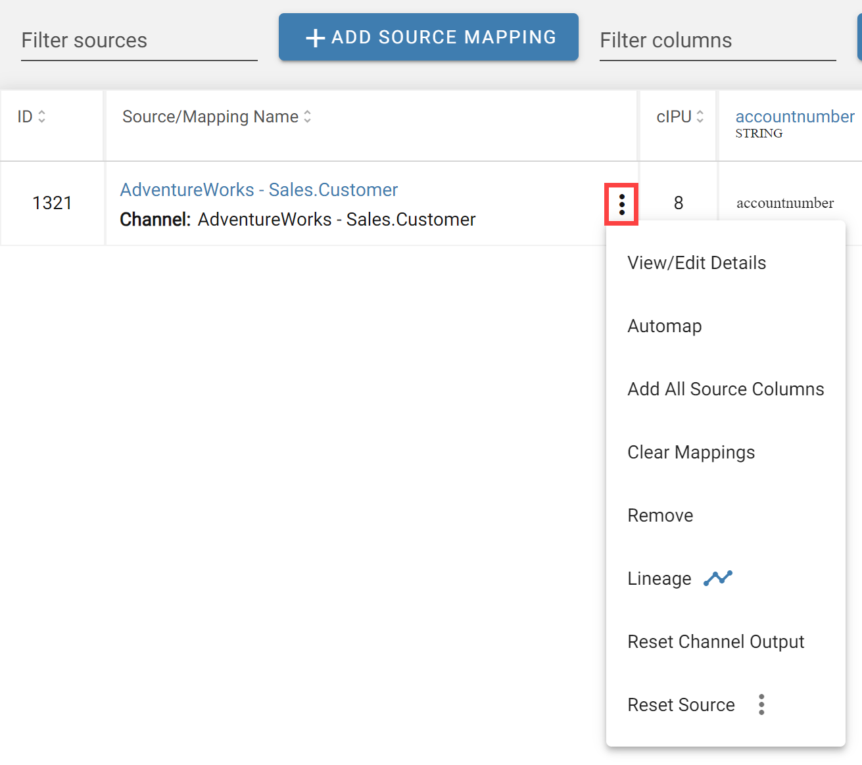
Task: Click the Filter columns input field
Action: [717, 41]
